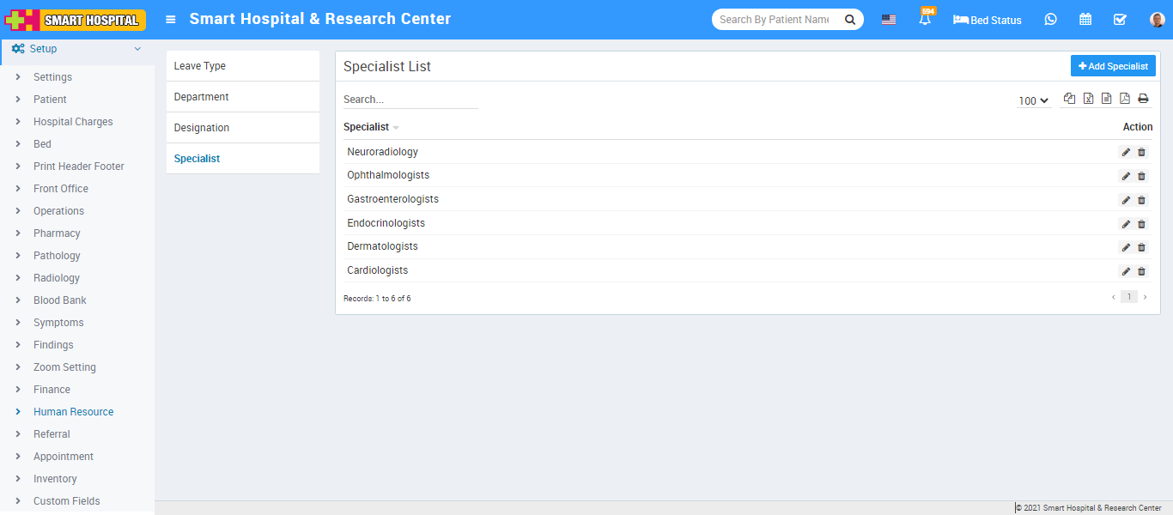
Task: Switch to the Department tab
Action: (x=202, y=97)
